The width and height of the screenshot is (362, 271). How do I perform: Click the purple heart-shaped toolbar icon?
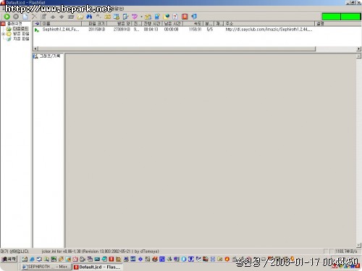click(135, 17)
